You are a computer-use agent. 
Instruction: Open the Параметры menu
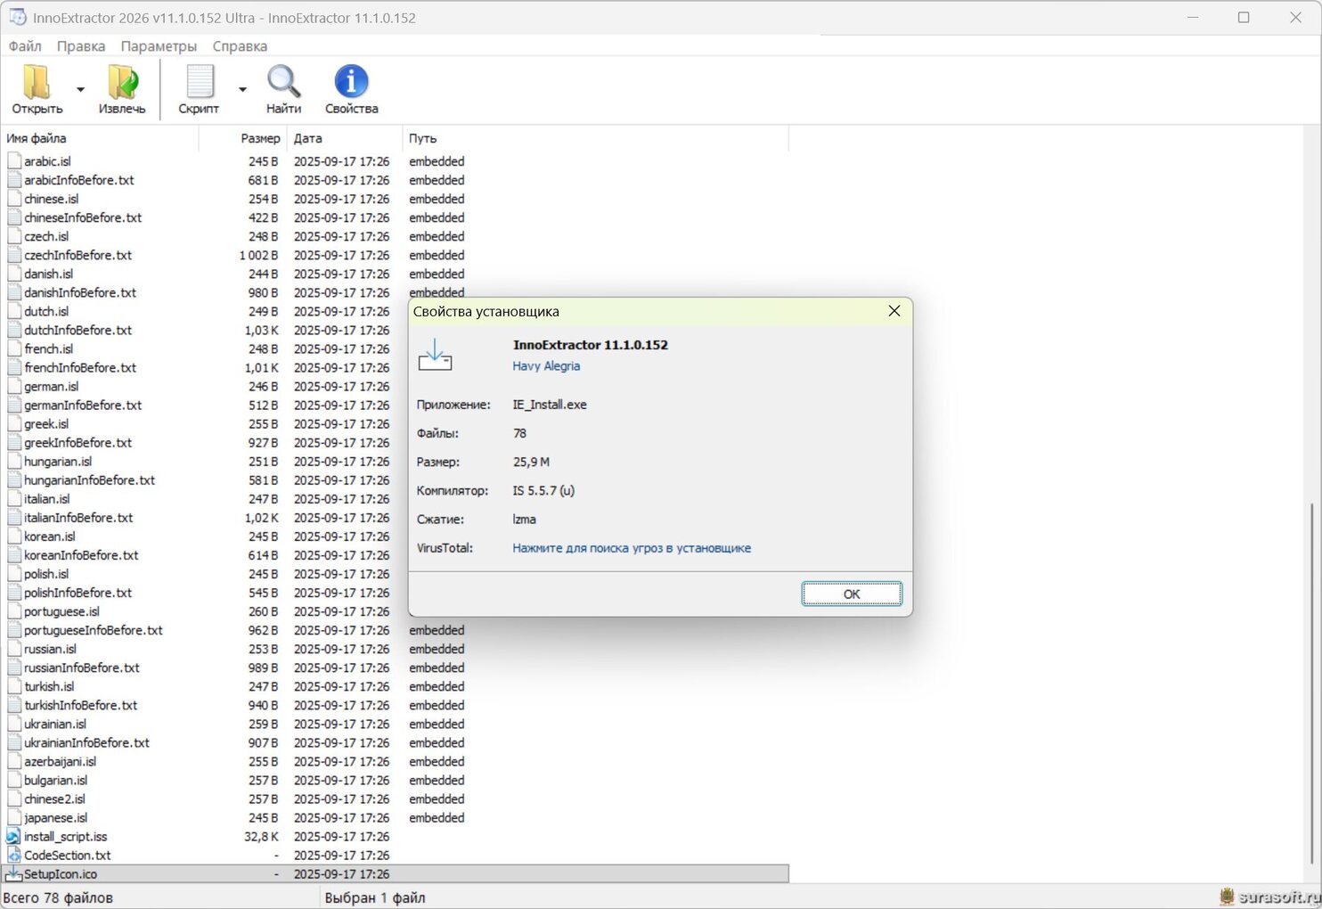pyautogui.click(x=159, y=46)
